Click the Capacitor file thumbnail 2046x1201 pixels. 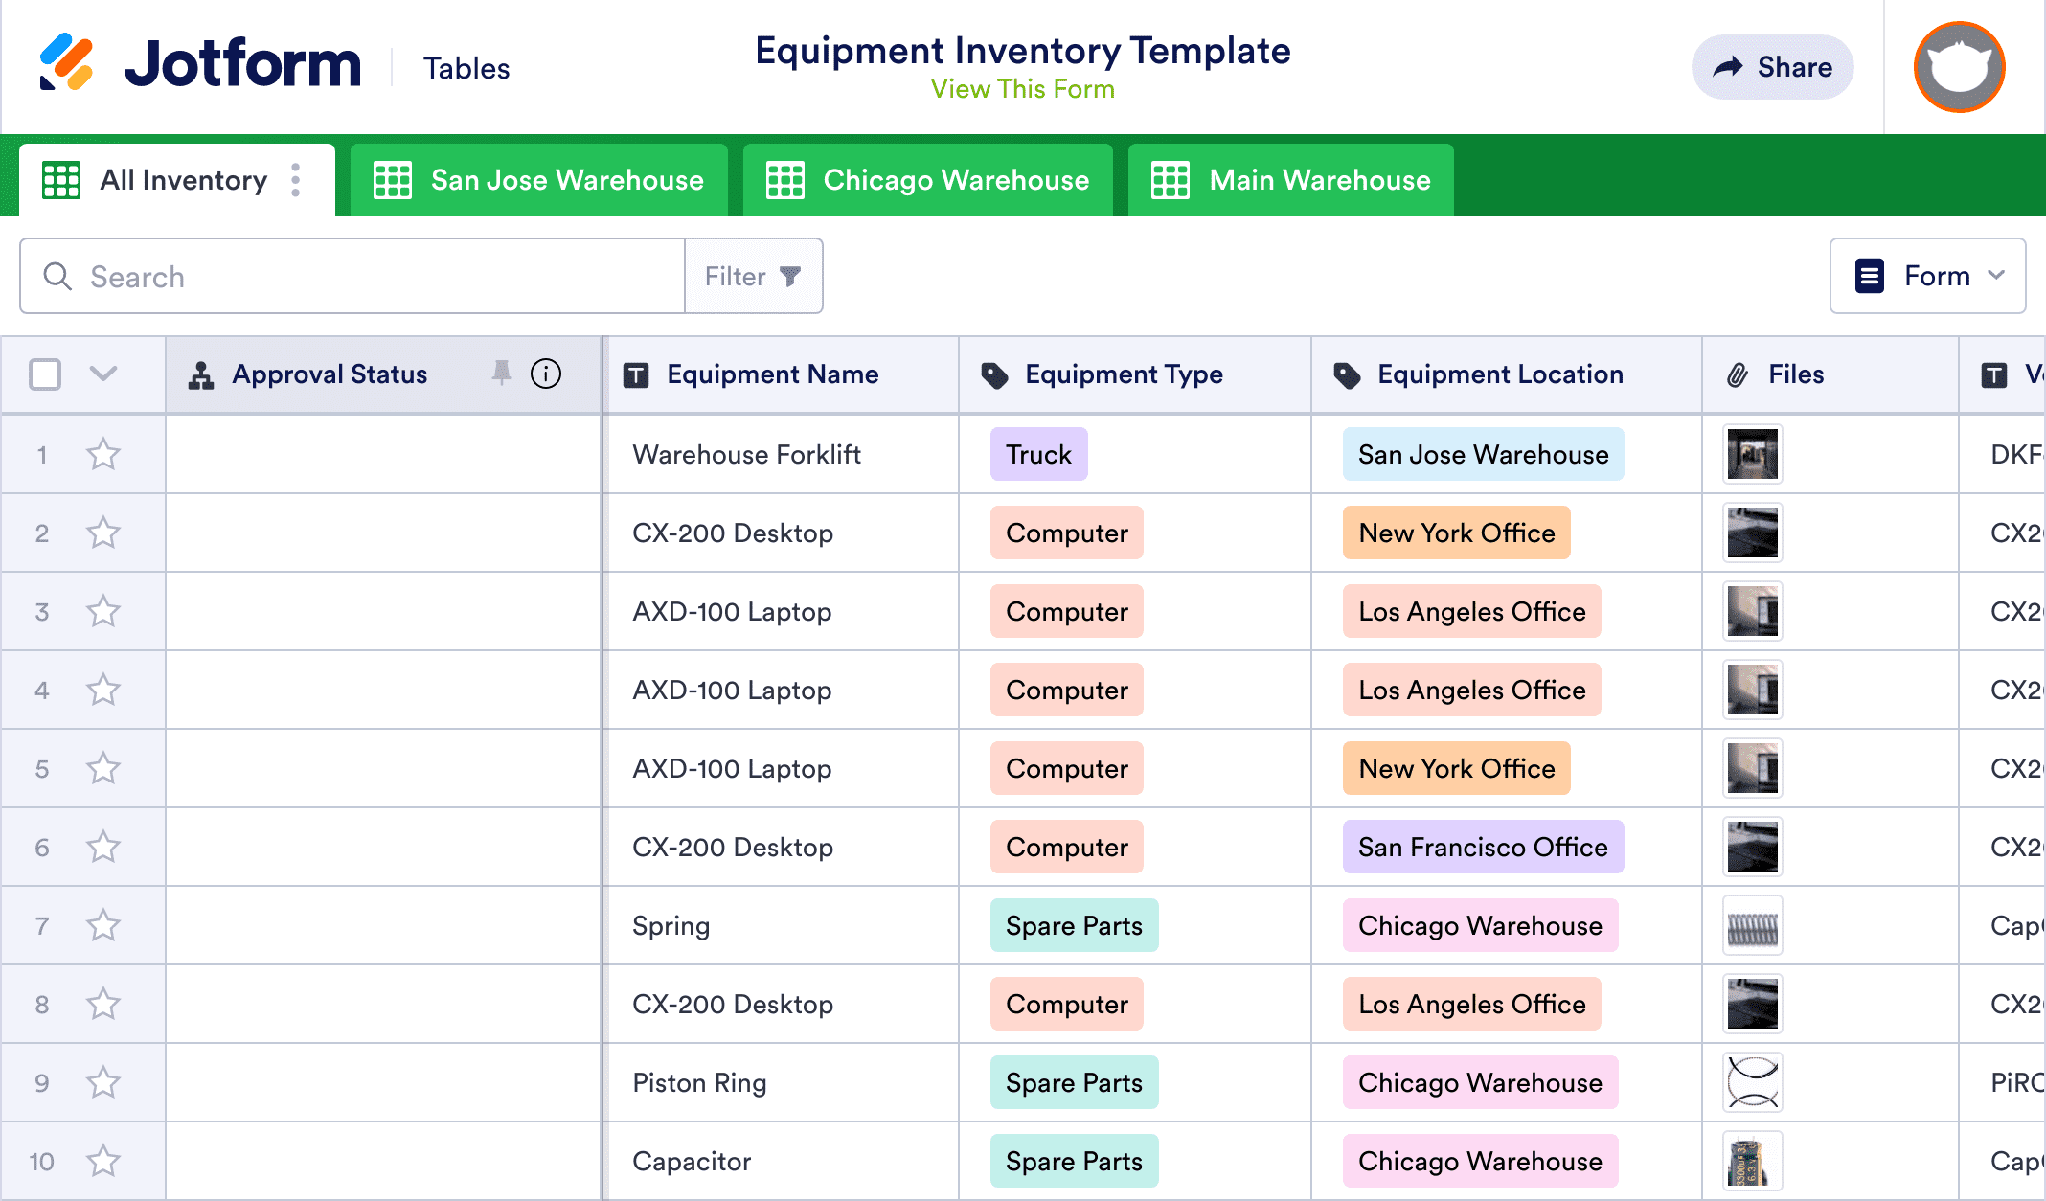(x=1752, y=1161)
